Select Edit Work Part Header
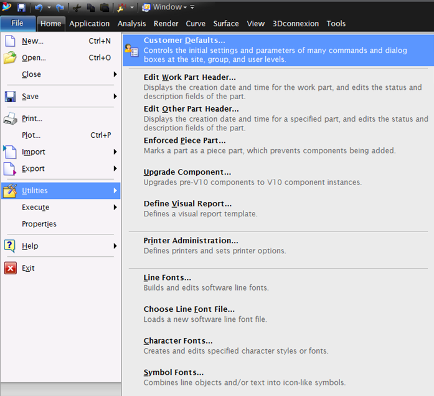This screenshot has width=434, height=396. click(190, 77)
